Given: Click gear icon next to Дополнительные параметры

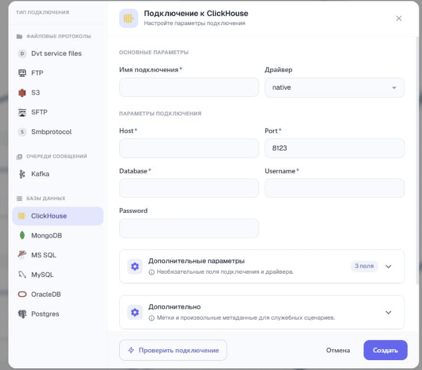Looking at the screenshot, I should pos(135,267).
